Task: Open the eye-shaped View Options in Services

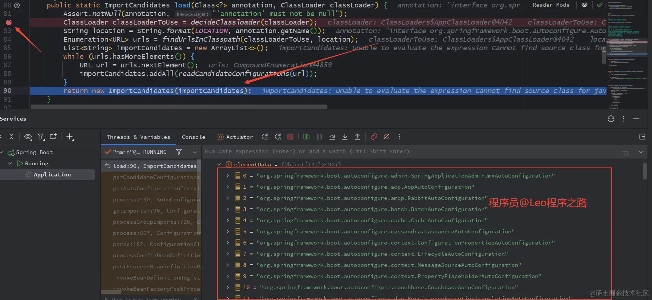Action: point(28,137)
